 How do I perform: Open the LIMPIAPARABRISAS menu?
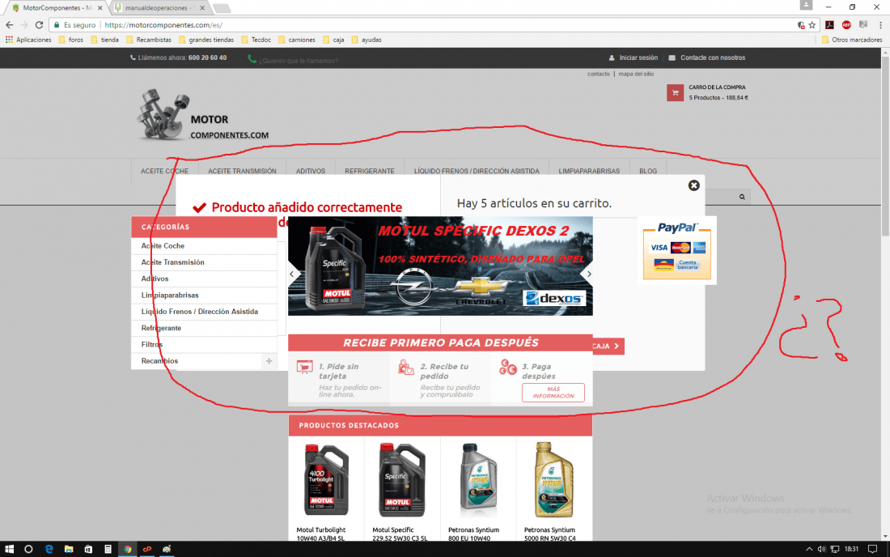[x=589, y=171]
